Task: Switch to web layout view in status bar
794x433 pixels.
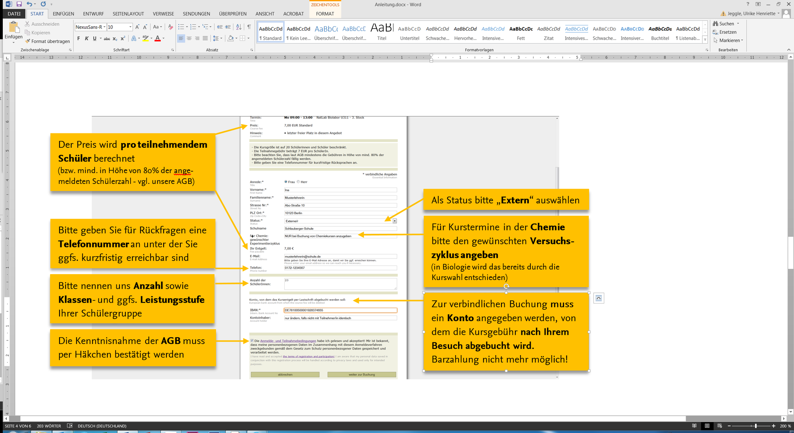Action: coord(719,426)
